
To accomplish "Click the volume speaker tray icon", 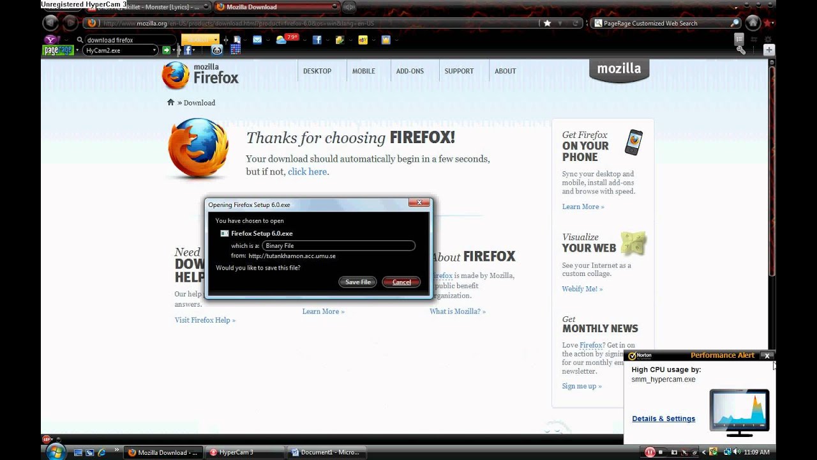I will [736, 452].
